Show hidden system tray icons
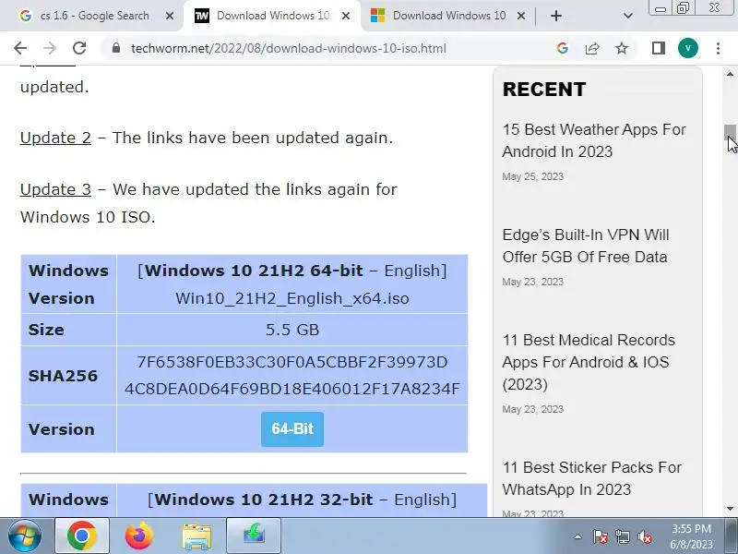The image size is (738, 554). [577, 536]
